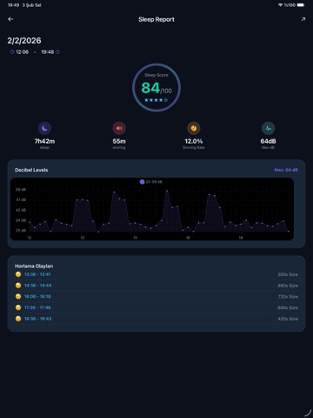Tap the Decibel Levels heading
The width and height of the screenshot is (313, 418).
click(31, 170)
